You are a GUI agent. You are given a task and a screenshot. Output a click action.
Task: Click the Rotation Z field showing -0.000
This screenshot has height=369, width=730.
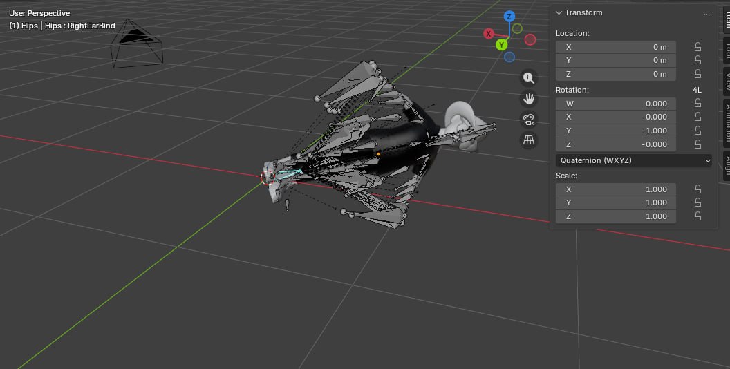click(615, 144)
